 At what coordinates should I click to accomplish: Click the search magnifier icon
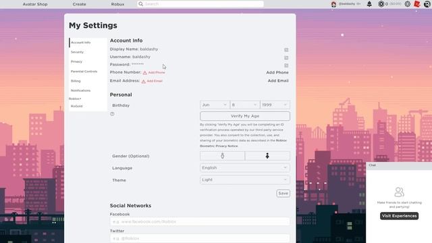[141, 4]
